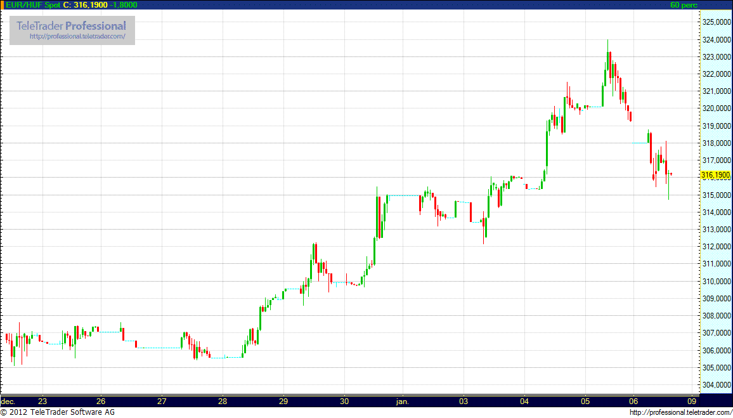
Task: Click the 304,0000 price axis label
Action: click(716, 385)
